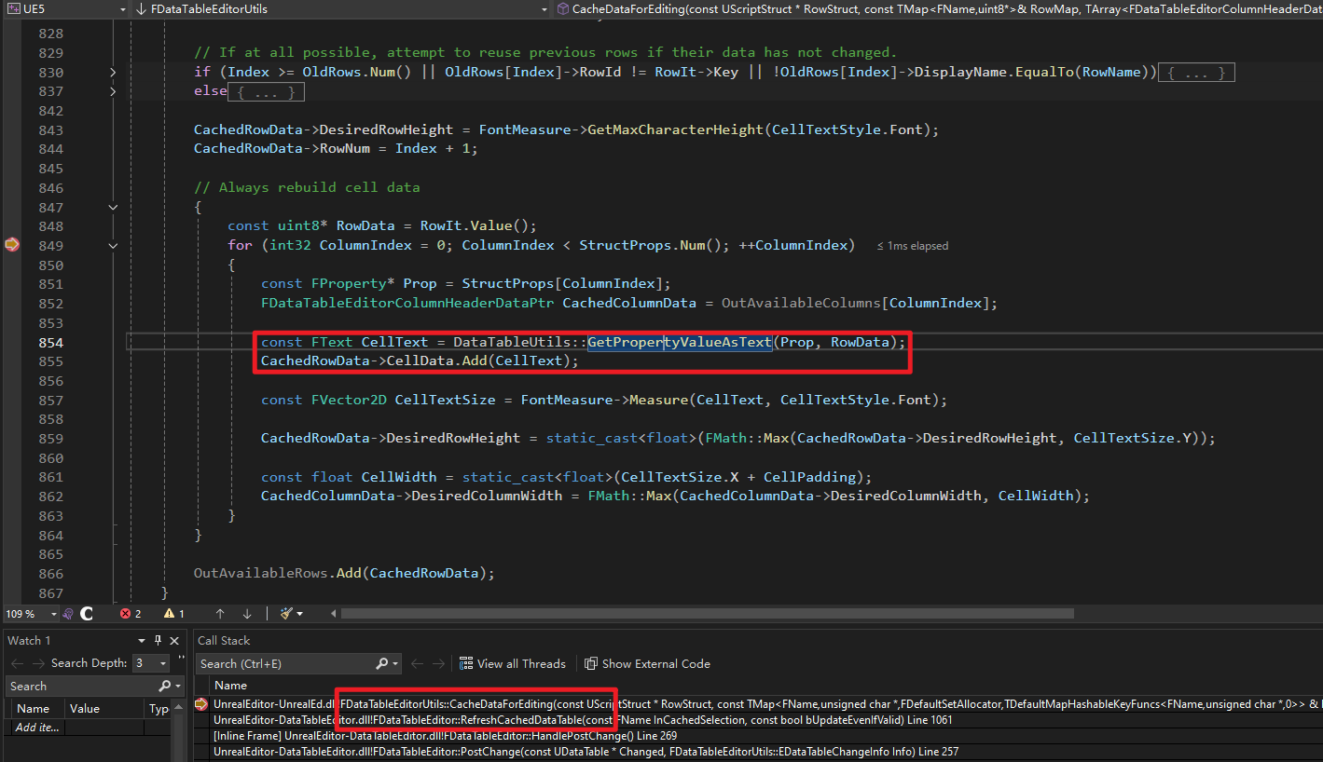Screen dimensions: 1323x762
Task: Open the broom cleanup options dropdown arrow
Action: tap(300, 614)
